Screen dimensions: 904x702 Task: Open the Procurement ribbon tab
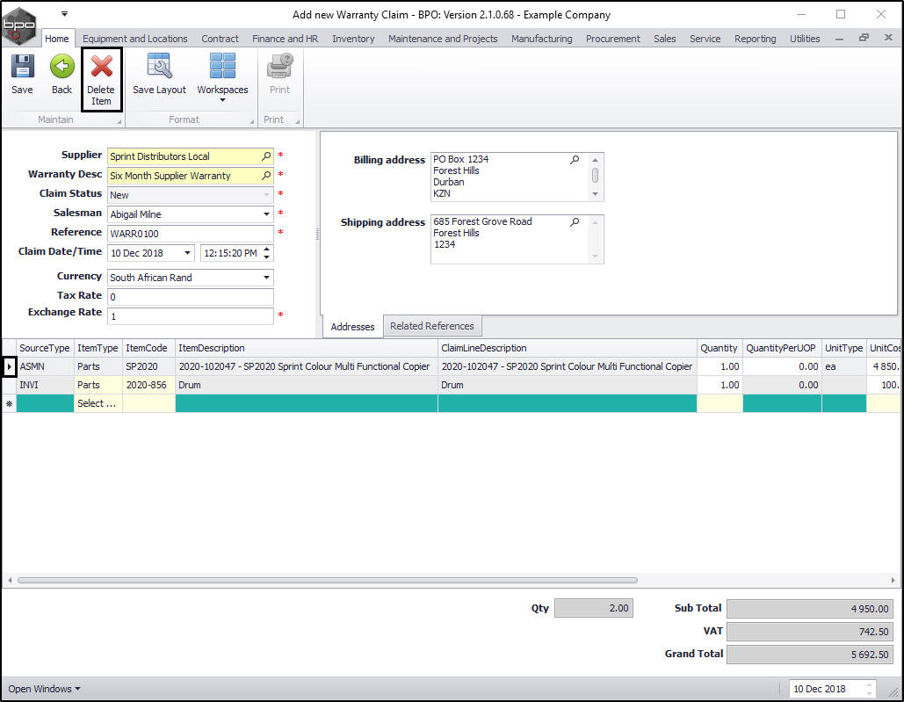613,39
